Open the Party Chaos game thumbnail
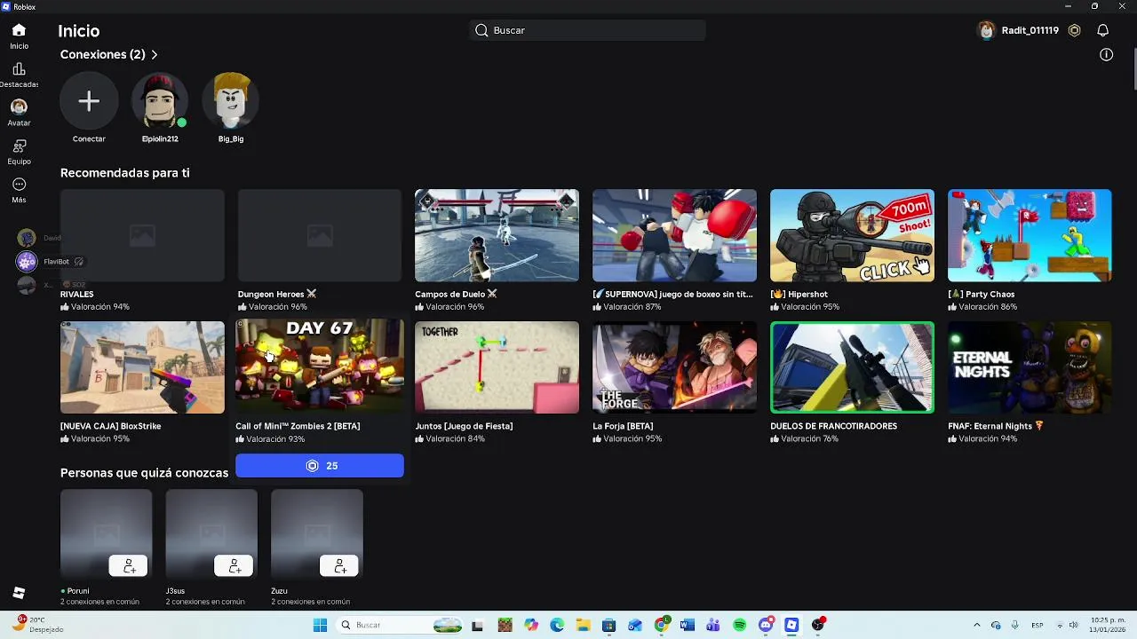This screenshot has height=639, width=1137. [x=1030, y=235]
